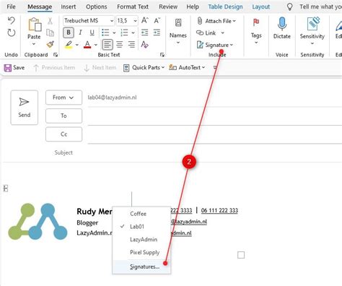Open the Trebuchet MS font dropdown
The width and height of the screenshot is (342, 286).
coord(112,21)
